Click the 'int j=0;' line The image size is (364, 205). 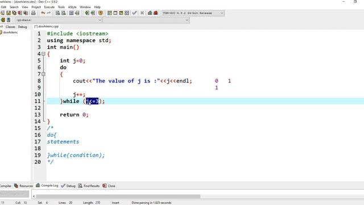(73, 61)
